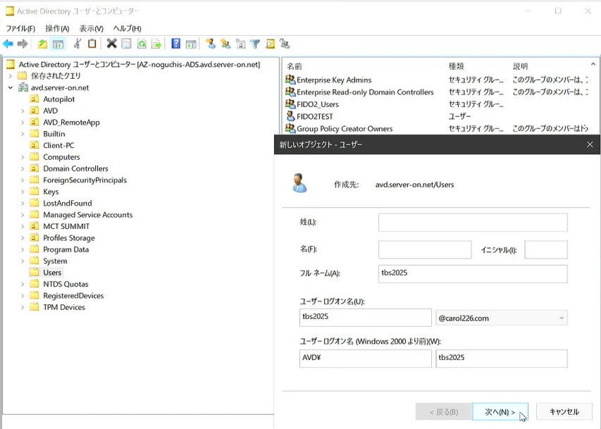Click the 名(F) input field
Image resolution: width=601 pixels, height=429 pixels.
[425, 249]
